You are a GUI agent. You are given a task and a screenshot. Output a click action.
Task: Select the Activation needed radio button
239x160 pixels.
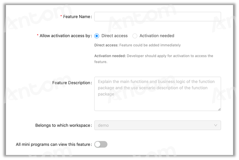(135, 36)
